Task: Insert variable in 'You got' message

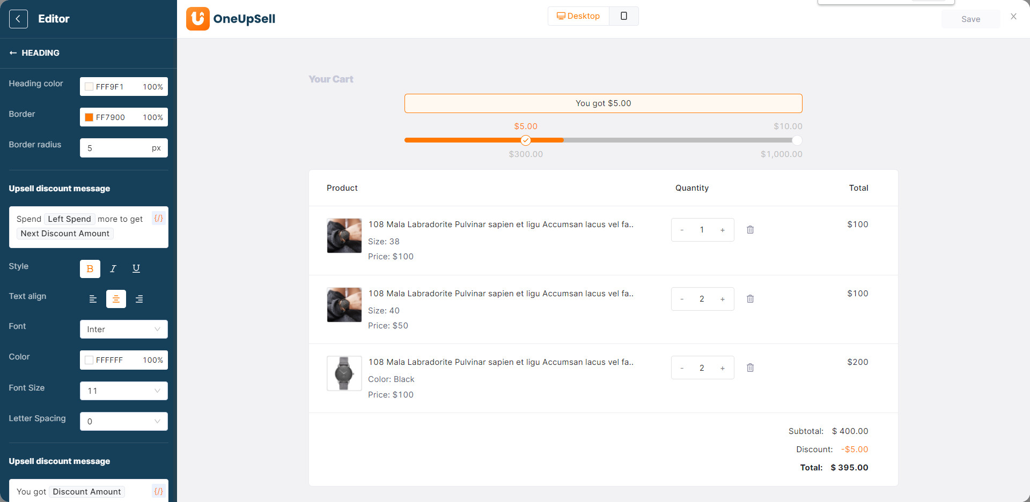Action: coord(158,491)
